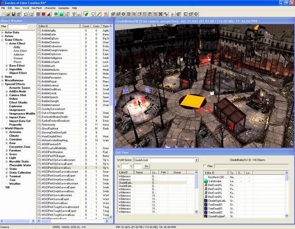295x229 pixels.
Task: Select the GhoulRadHeal row
Action: pyautogui.click(x=74, y=129)
